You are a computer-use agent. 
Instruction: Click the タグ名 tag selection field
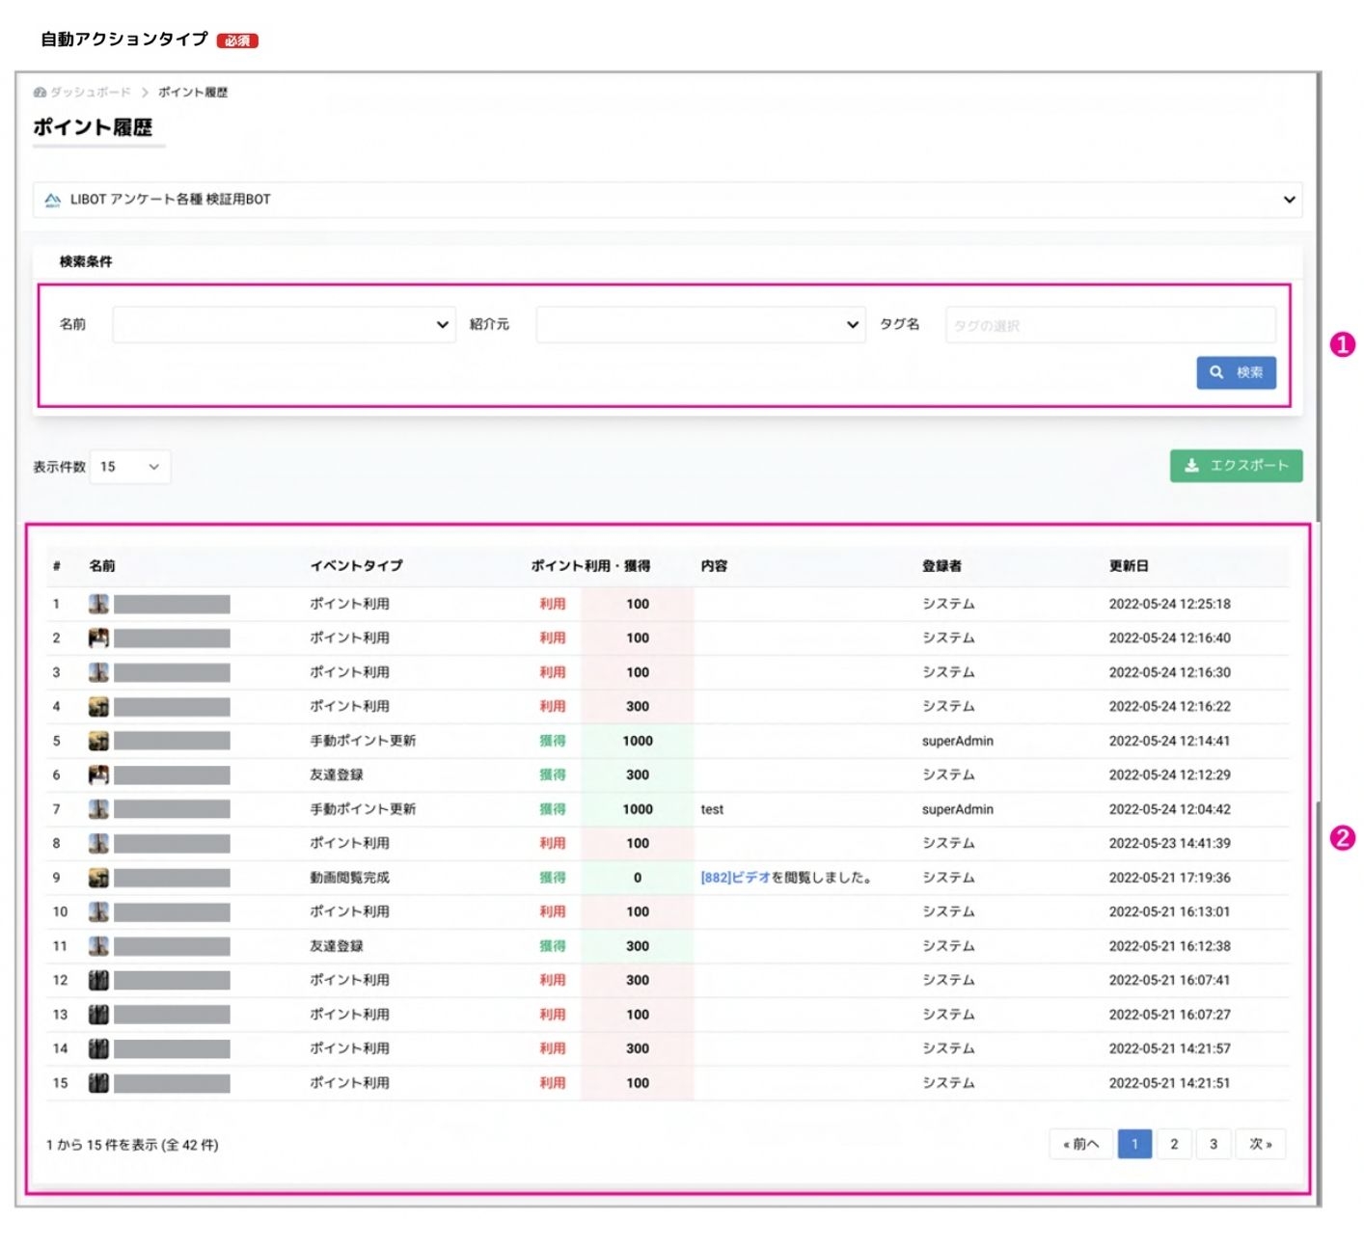pos(1109,326)
